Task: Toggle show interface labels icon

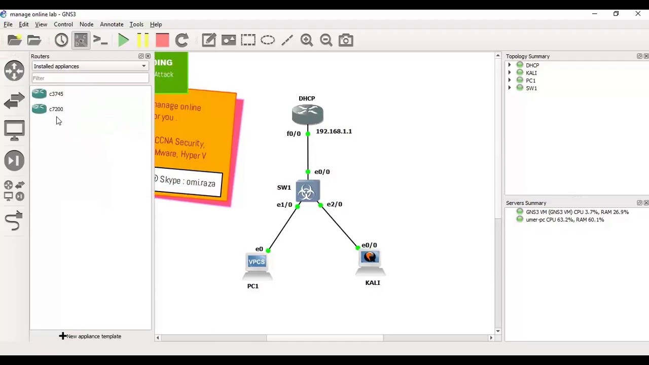Action: click(81, 40)
